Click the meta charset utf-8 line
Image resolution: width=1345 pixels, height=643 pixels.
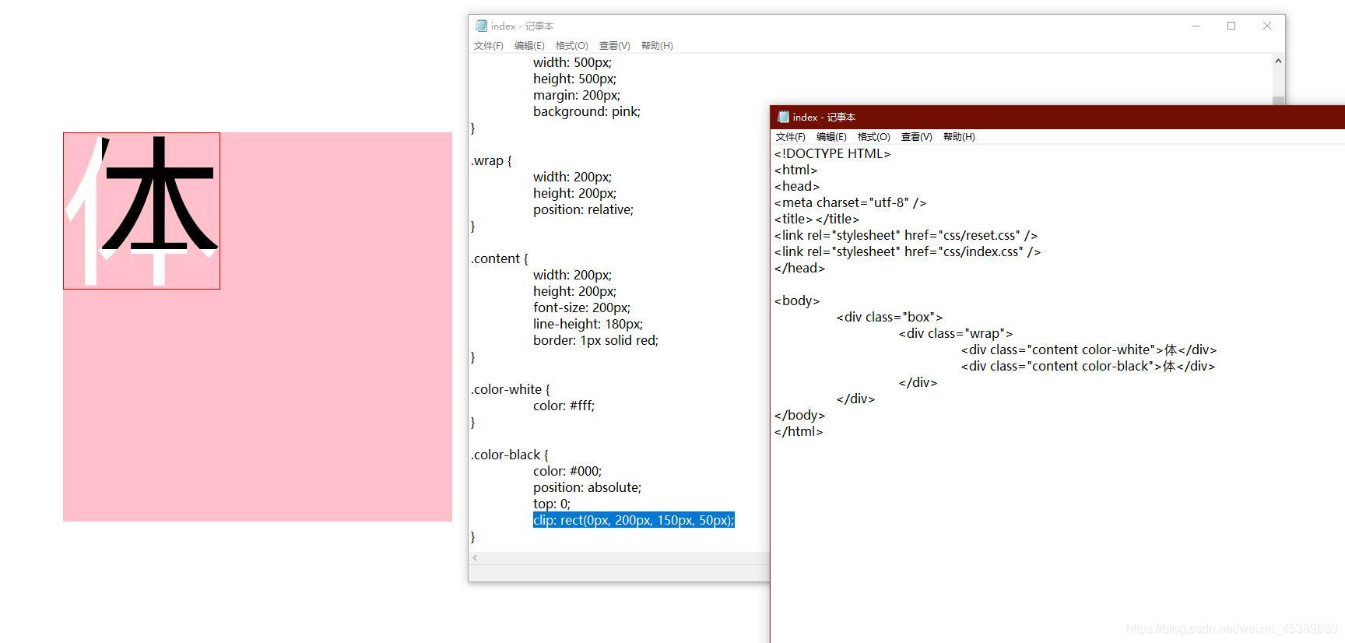(x=850, y=202)
